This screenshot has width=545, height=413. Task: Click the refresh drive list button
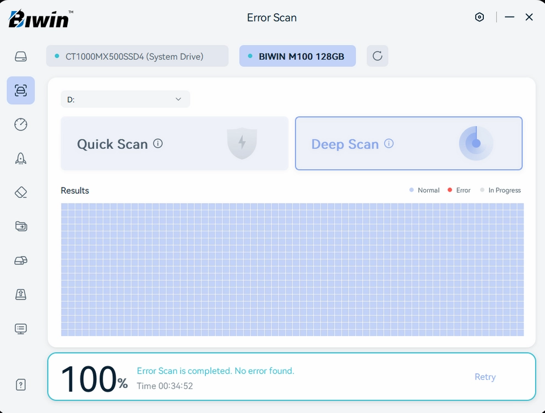pyautogui.click(x=378, y=56)
